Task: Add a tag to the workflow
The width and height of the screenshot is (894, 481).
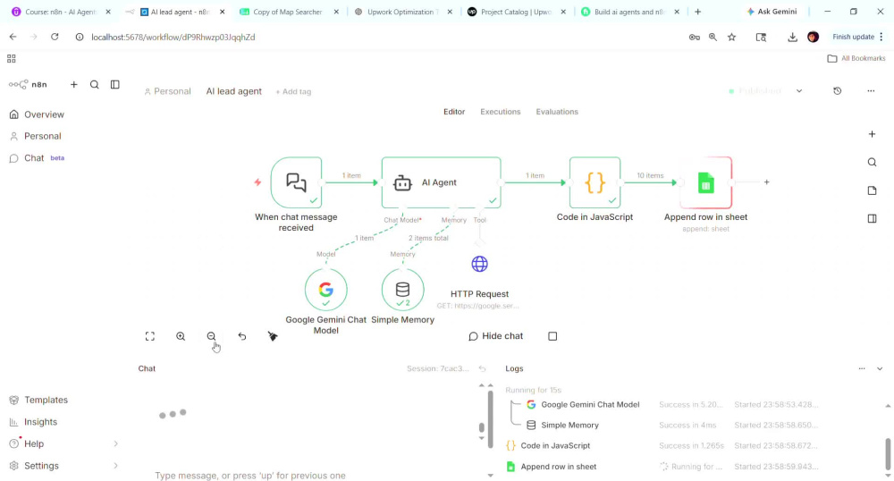Action: (293, 92)
